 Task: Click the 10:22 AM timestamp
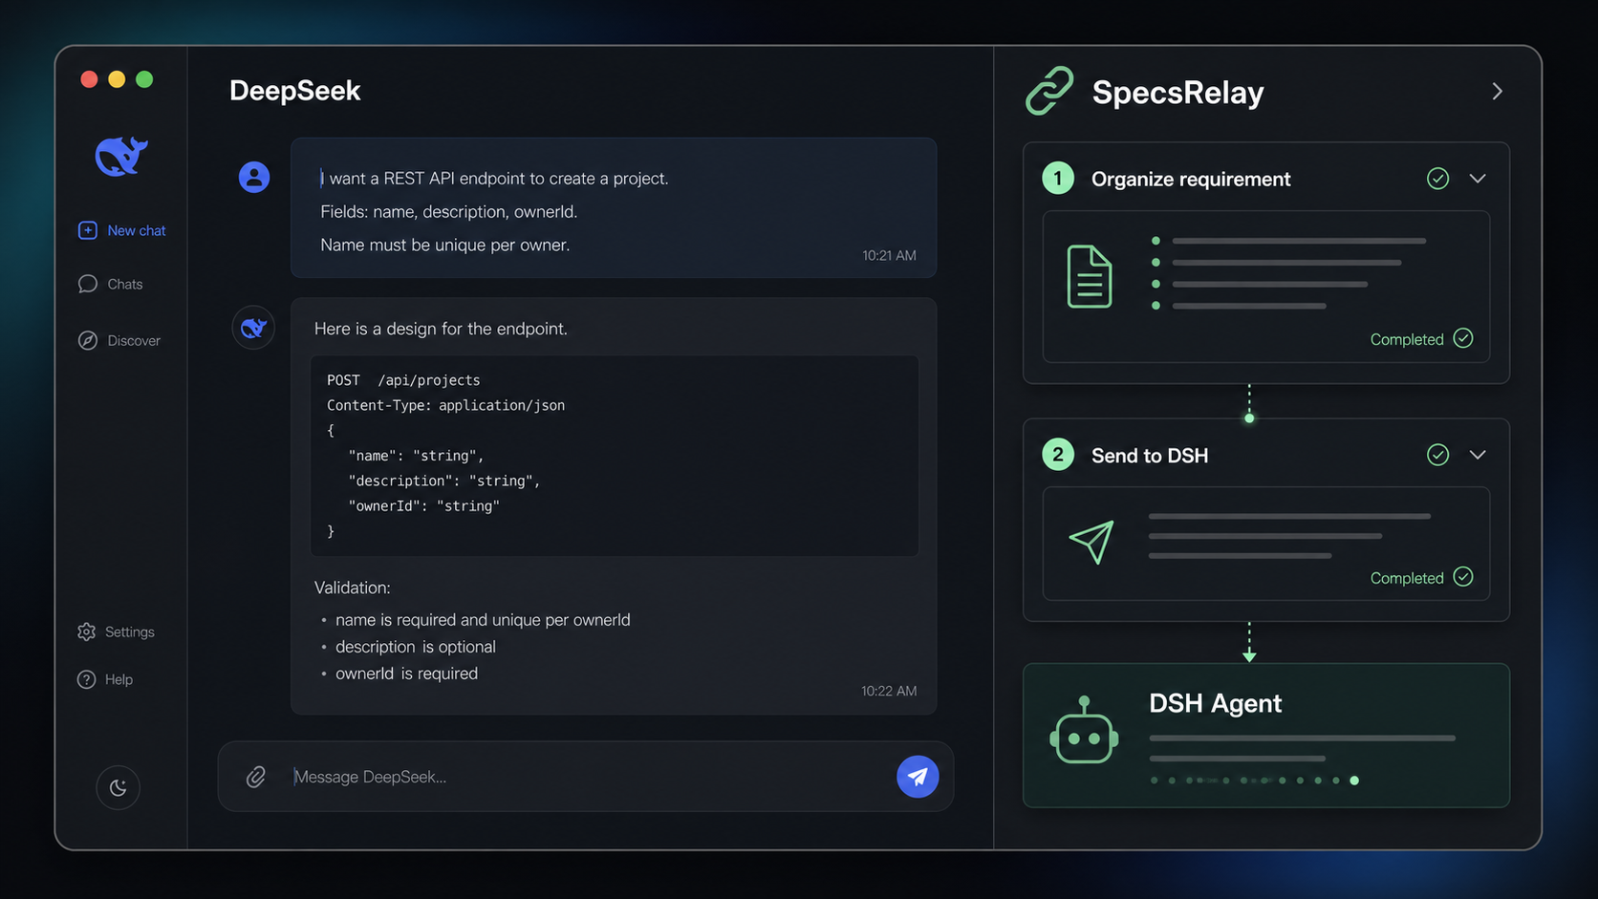pyautogui.click(x=889, y=691)
